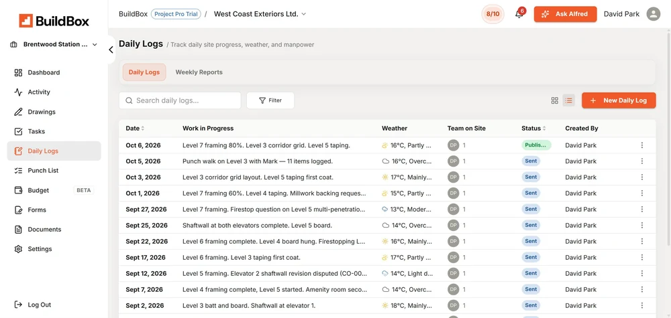Open Drawings in sidebar

click(x=54, y=112)
